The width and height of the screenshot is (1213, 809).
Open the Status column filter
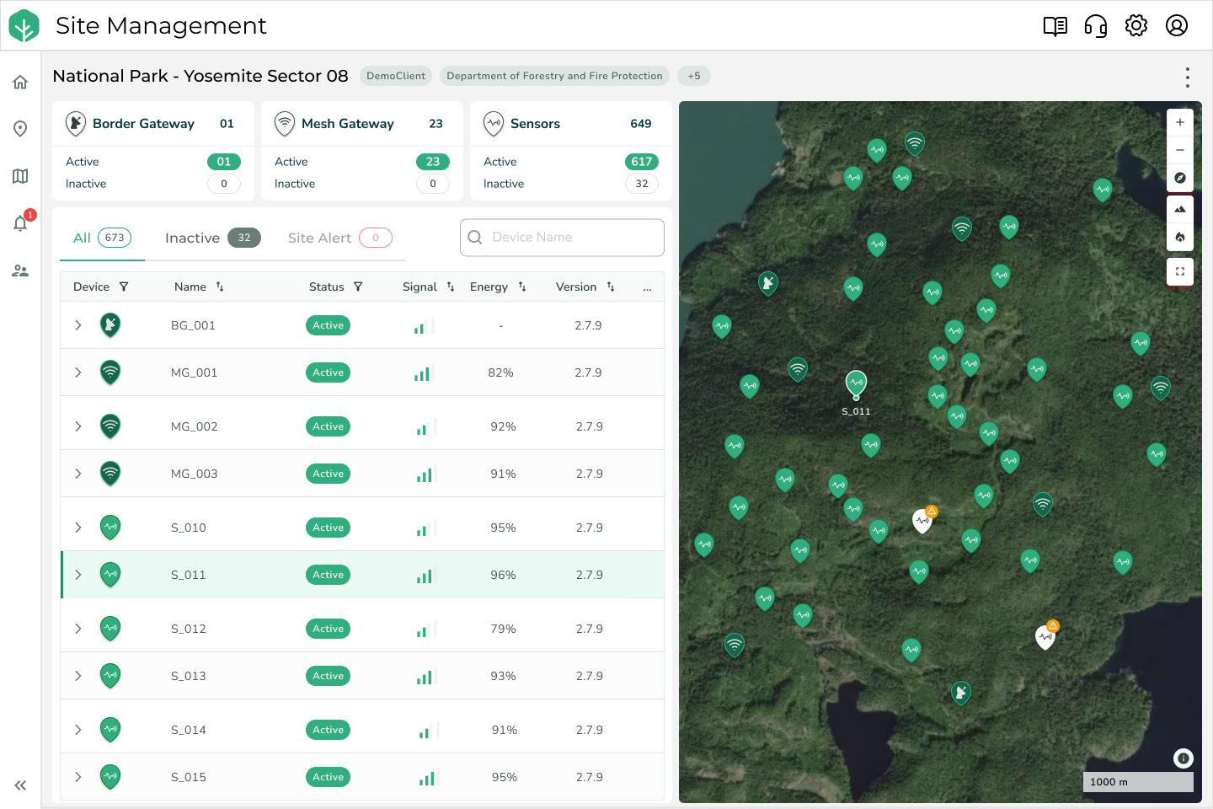pyautogui.click(x=358, y=287)
